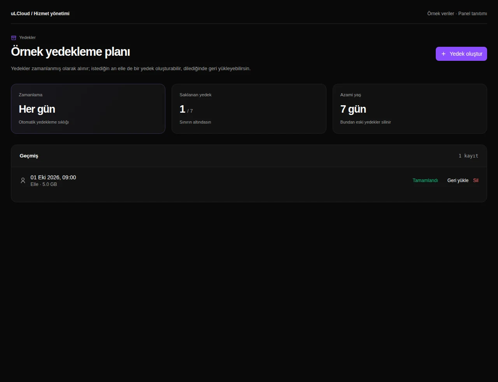Select the Saklanan yedek card
The image size is (498, 382).
249,109
